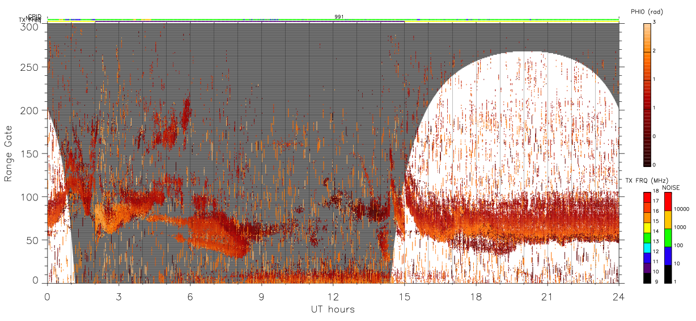
Task: Pick the blue NOISE legend swatch
Action: pyautogui.click(x=668, y=256)
